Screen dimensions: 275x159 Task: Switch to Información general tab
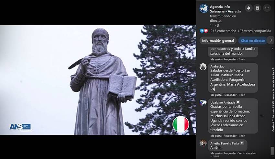(x=218, y=41)
